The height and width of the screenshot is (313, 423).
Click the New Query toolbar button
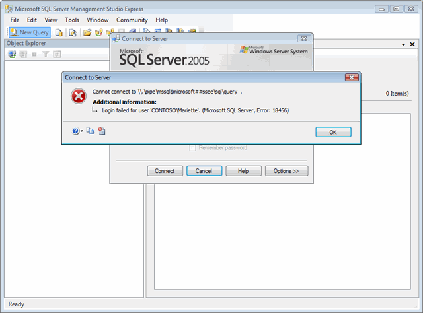pos(30,32)
